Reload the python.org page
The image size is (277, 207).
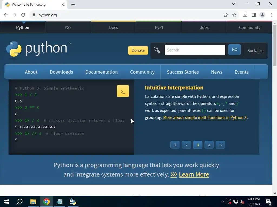tap(23, 15)
